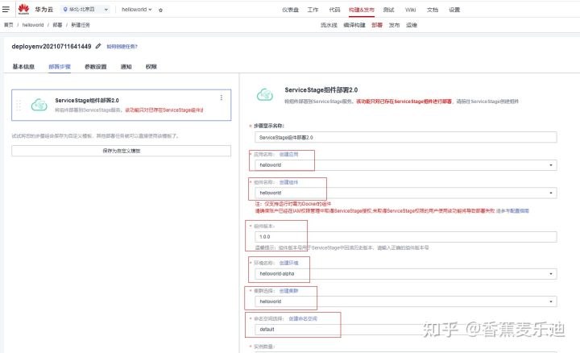Open the 如何创建任务? help link

[122, 46]
